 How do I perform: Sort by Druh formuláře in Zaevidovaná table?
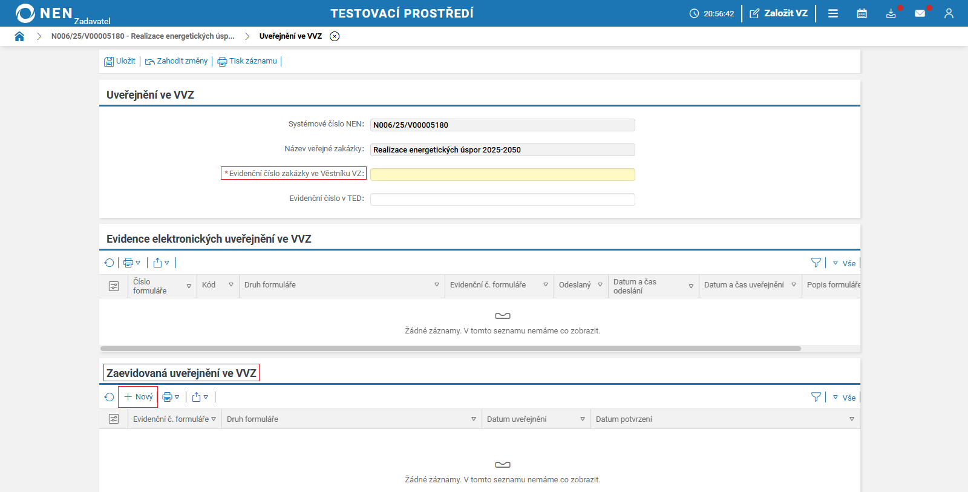tap(352, 419)
